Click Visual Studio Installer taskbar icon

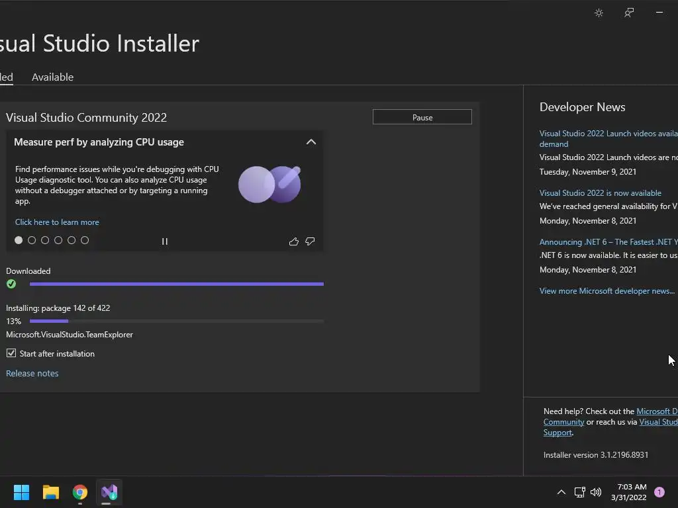109,492
